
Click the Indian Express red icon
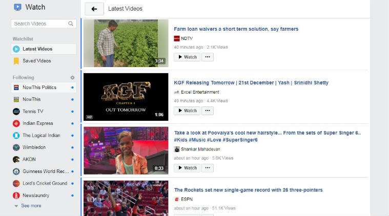pyautogui.click(x=16, y=123)
